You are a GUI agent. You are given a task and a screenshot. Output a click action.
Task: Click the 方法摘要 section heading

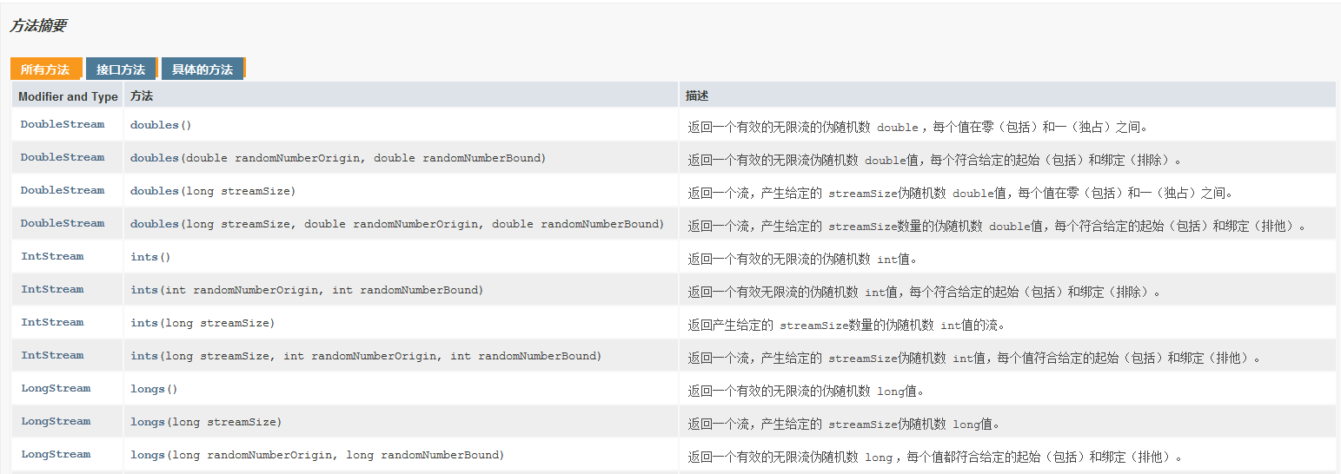point(37,26)
